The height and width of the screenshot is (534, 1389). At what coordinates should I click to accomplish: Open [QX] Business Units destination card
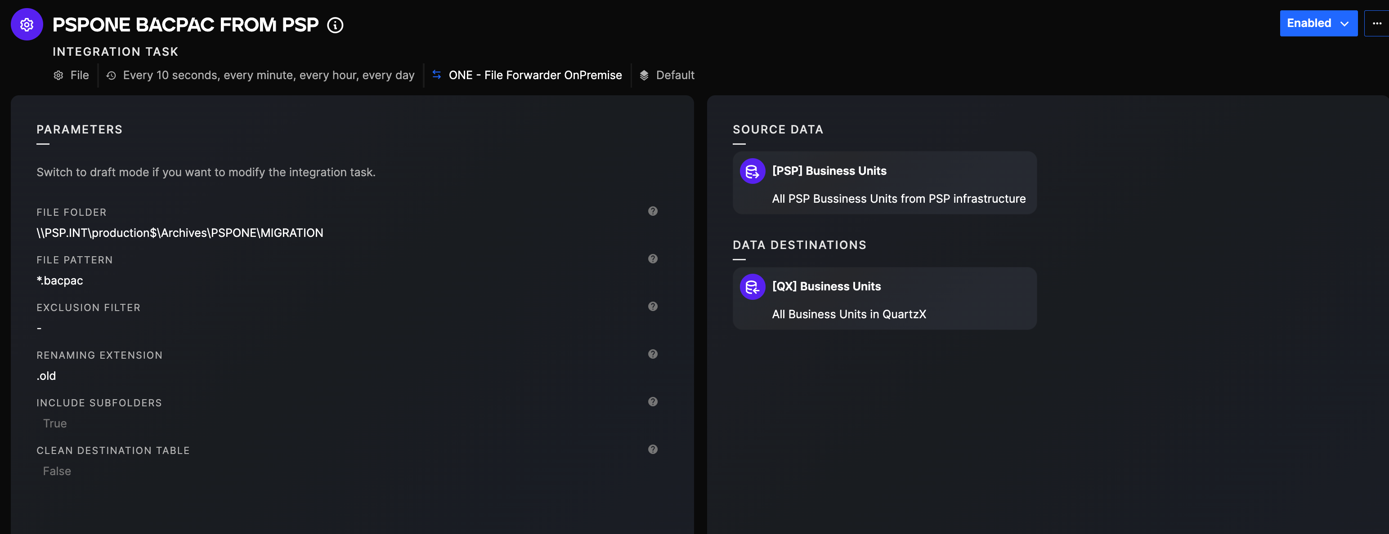pyautogui.click(x=884, y=298)
